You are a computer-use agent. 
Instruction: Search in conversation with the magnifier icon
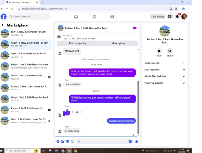pyautogui.click(x=170, y=51)
